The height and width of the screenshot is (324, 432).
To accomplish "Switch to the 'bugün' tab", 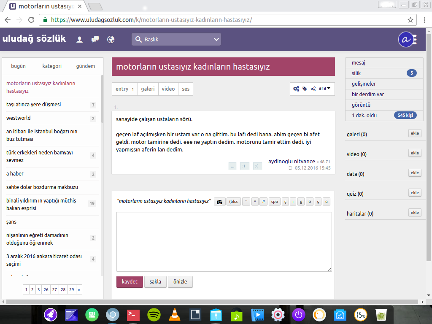I will tap(18, 66).
